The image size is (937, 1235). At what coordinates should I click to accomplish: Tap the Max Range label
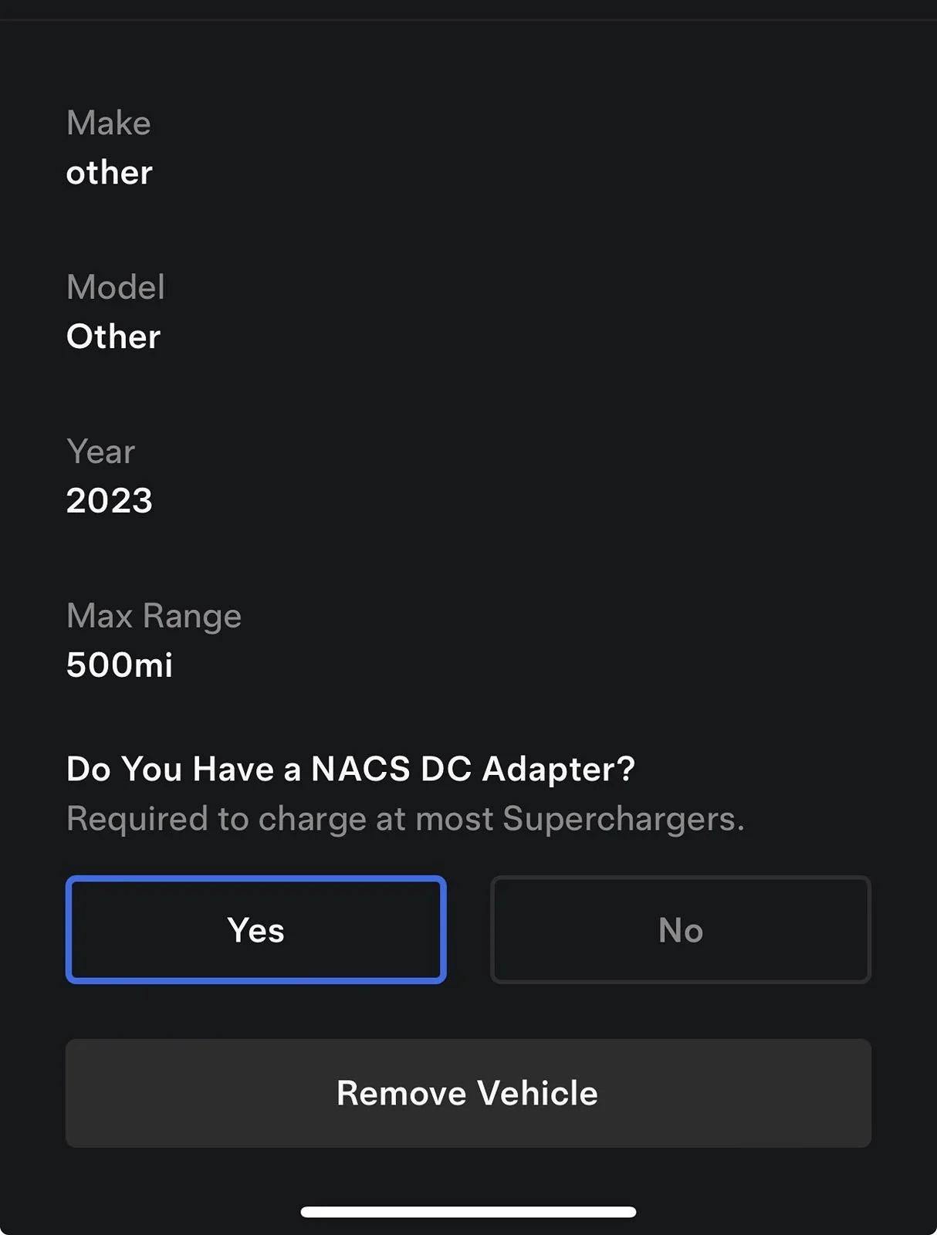154,616
